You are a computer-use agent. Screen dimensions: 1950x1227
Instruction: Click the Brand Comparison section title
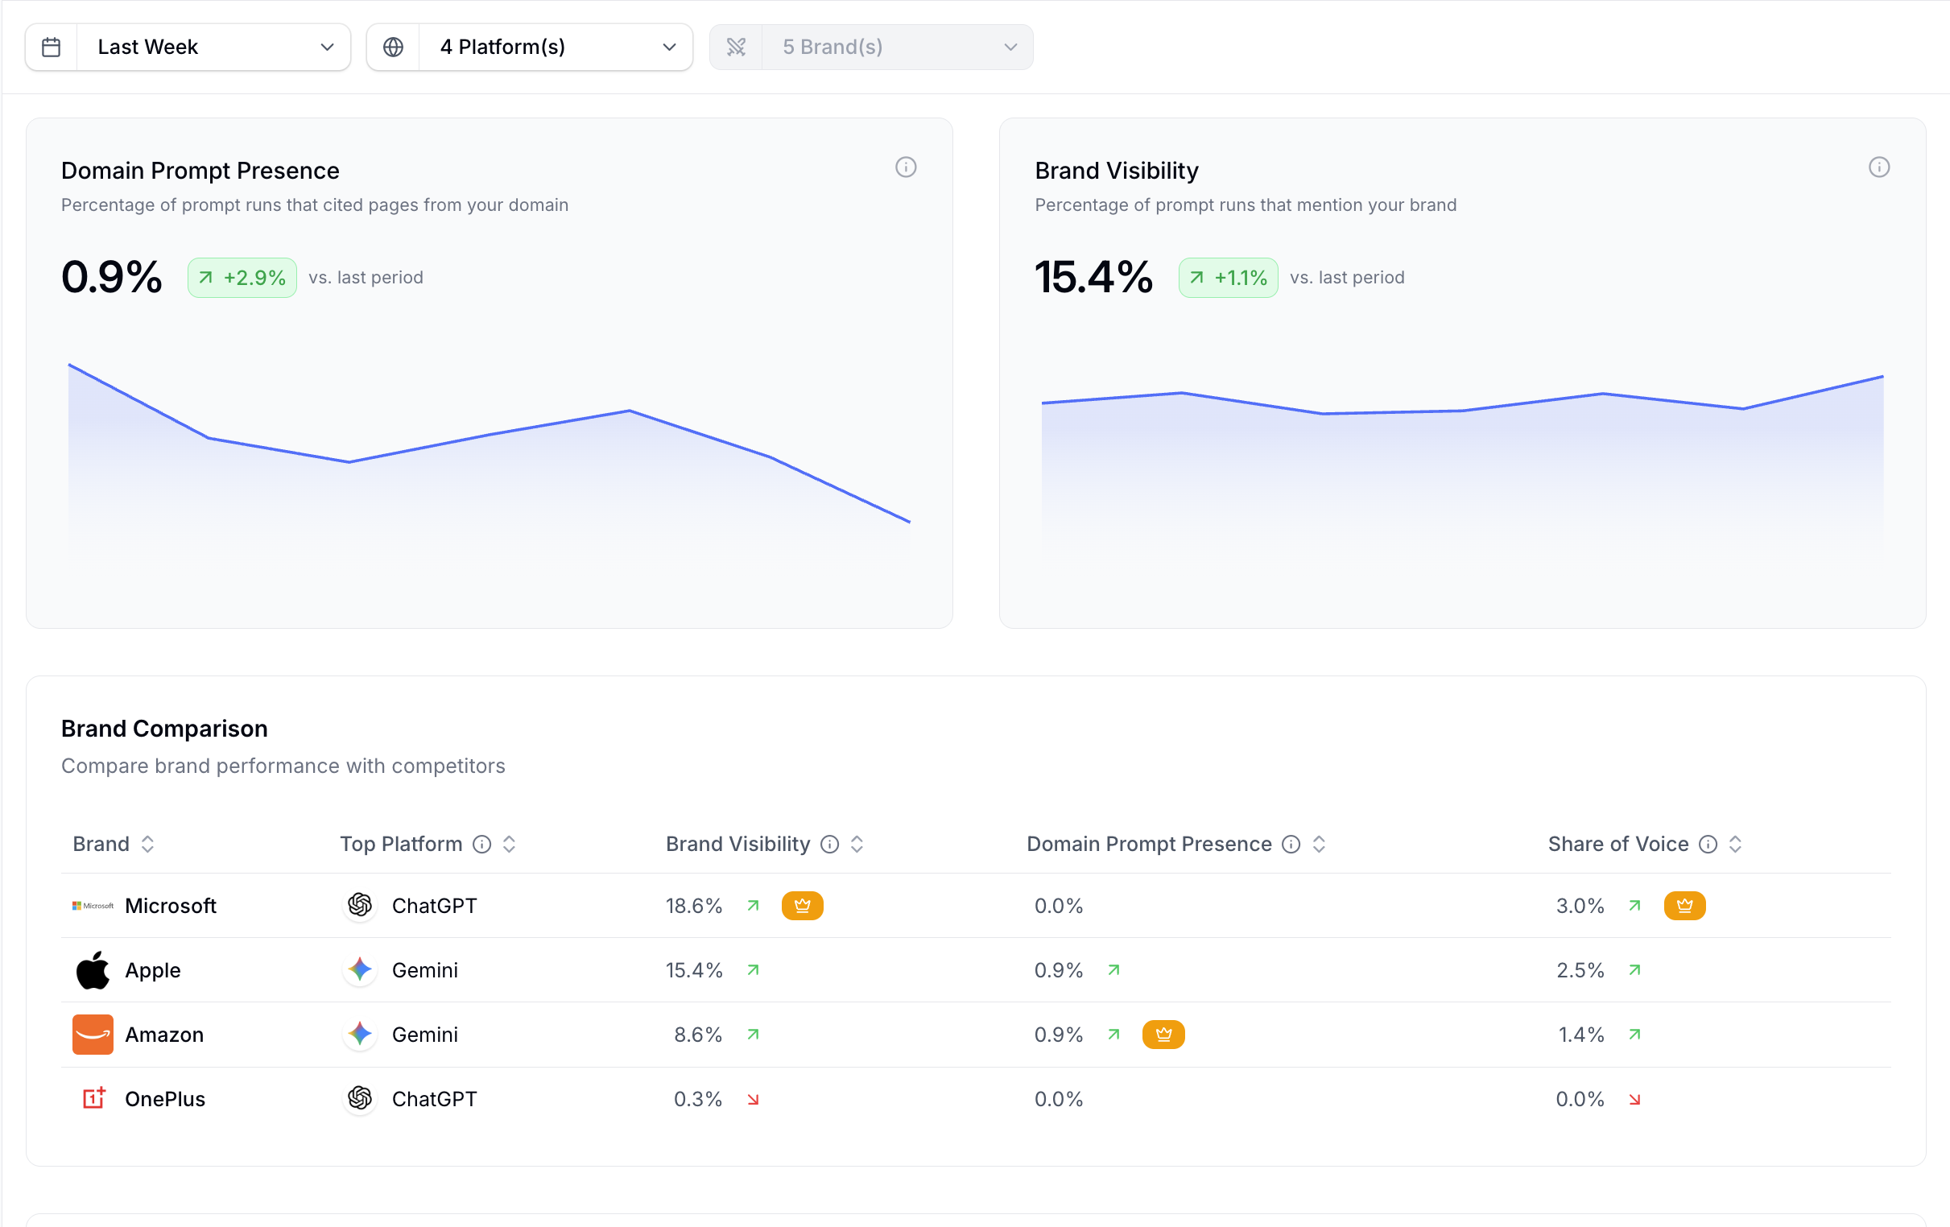click(164, 729)
